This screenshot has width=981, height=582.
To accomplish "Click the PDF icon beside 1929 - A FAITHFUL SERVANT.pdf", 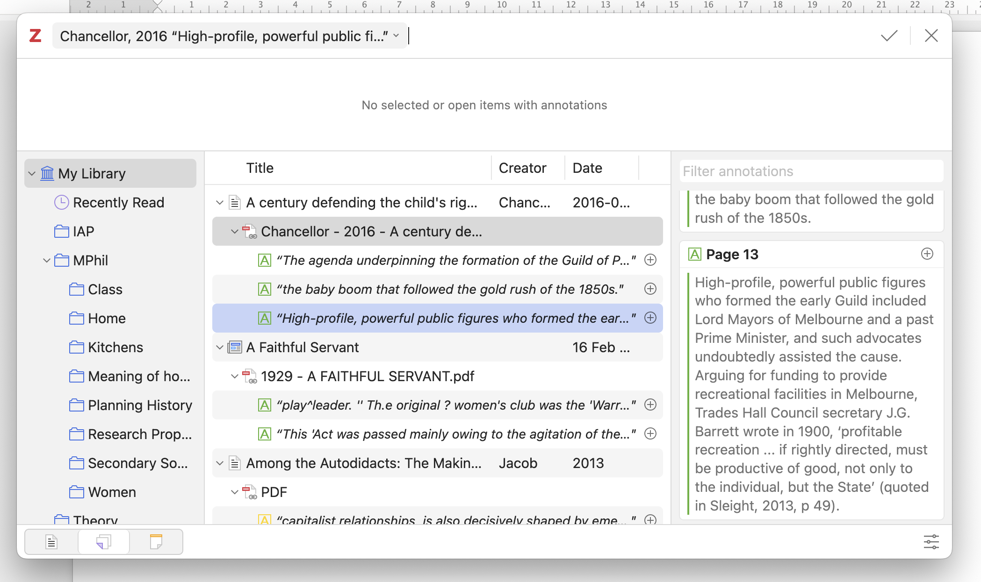I will tap(249, 376).
